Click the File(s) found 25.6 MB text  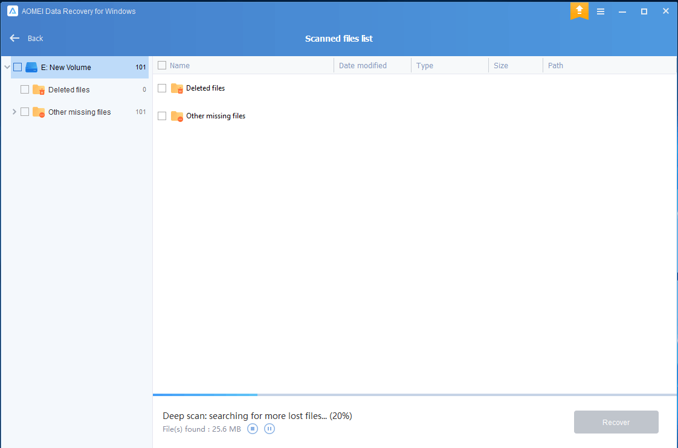point(202,429)
